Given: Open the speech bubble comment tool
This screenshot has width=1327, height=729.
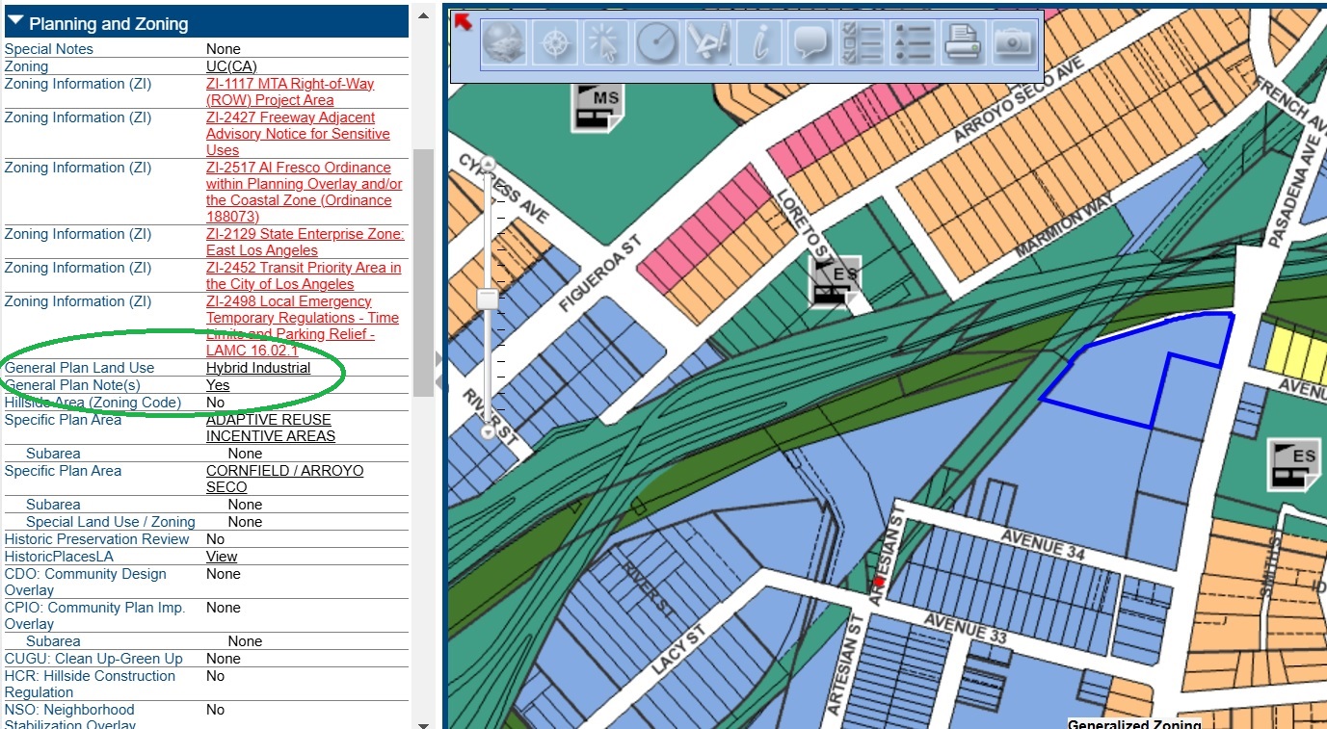Looking at the screenshot, I should tap(810, 43).
